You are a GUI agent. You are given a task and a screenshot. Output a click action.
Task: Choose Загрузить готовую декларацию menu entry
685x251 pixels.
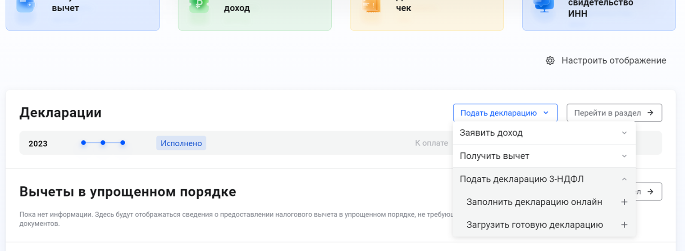534,225
